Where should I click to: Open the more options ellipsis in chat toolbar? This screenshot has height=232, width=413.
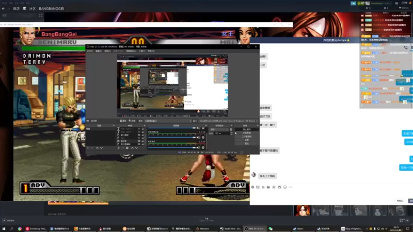[290, 187]
